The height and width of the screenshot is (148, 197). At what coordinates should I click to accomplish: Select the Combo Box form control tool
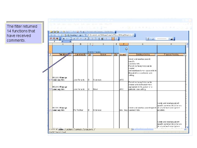tap(88, 39)
